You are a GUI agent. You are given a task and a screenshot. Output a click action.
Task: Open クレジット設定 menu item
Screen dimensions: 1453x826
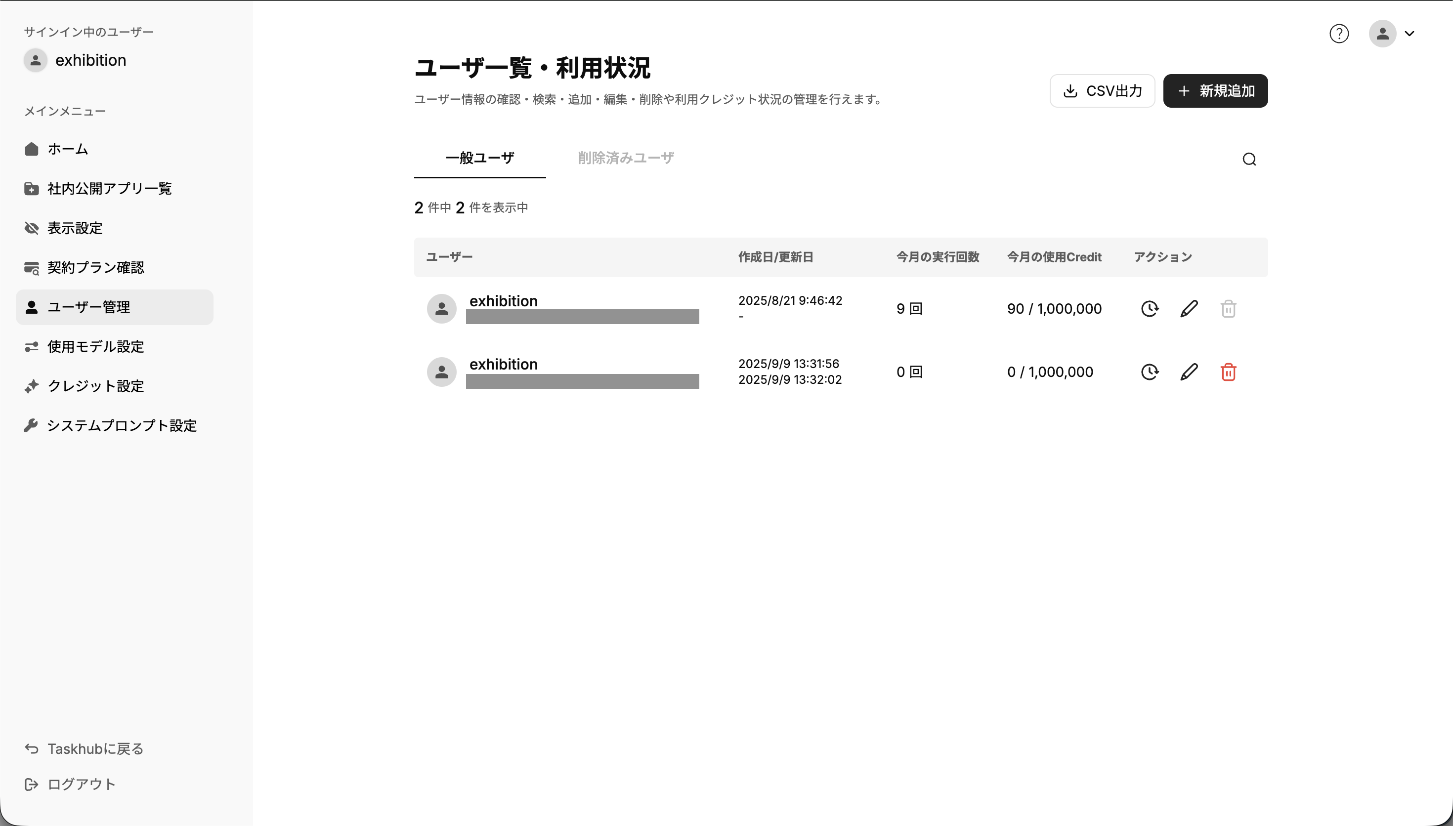tap(95, 386)
